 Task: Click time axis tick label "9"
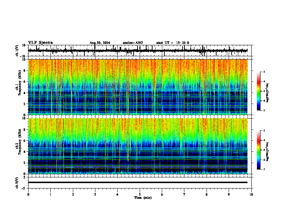(229, 194)
